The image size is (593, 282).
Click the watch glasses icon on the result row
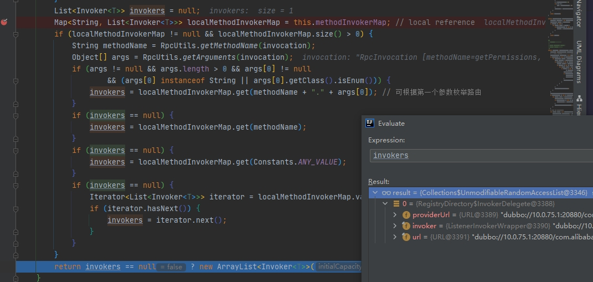pyautogui.click(x=386, y=193)
